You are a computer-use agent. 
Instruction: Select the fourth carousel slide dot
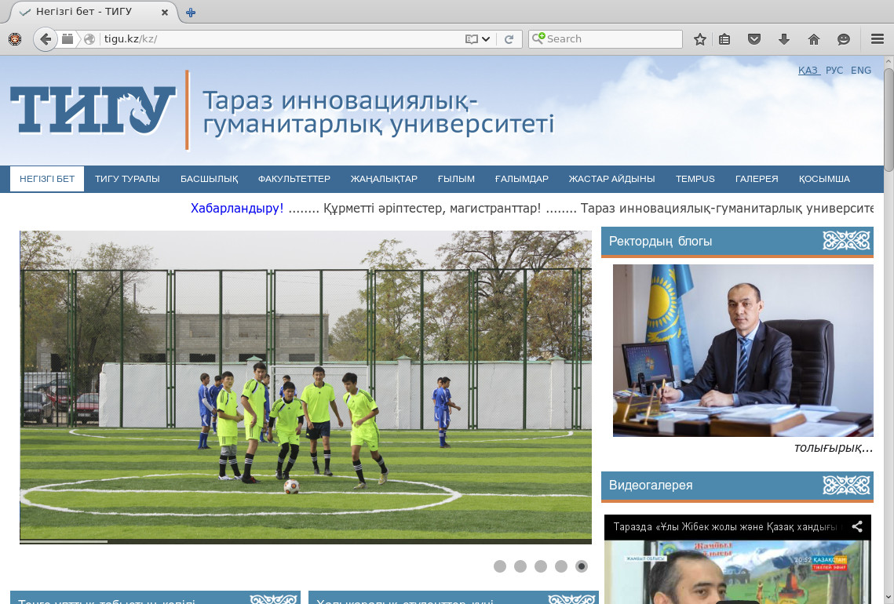[562, 566]
